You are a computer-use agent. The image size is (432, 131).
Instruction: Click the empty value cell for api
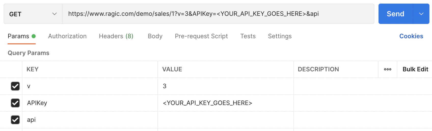click(225, 120)
